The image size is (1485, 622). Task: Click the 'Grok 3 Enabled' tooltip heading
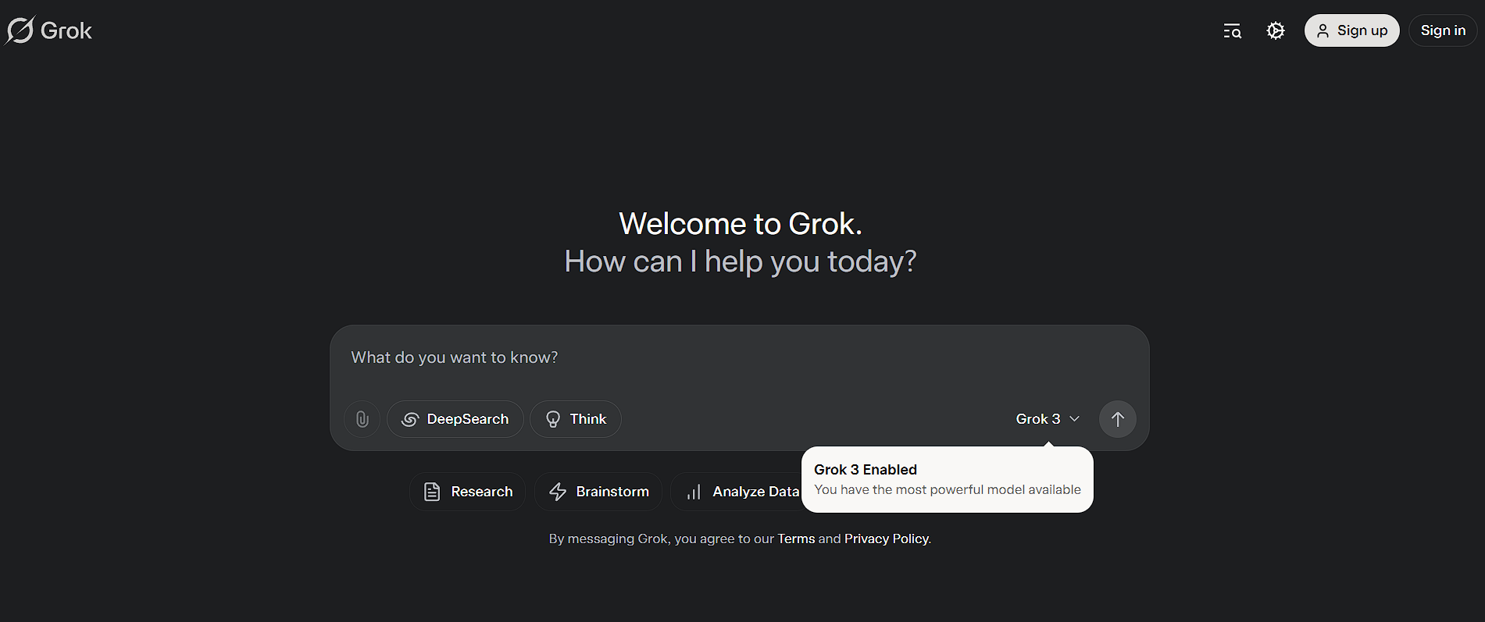pyautogui.click(x=866, y=469)
